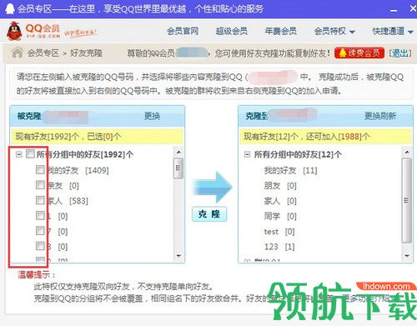Open 年费会员 menu item
This screenshot has height=326, width=417.
(x=280, y=31)
